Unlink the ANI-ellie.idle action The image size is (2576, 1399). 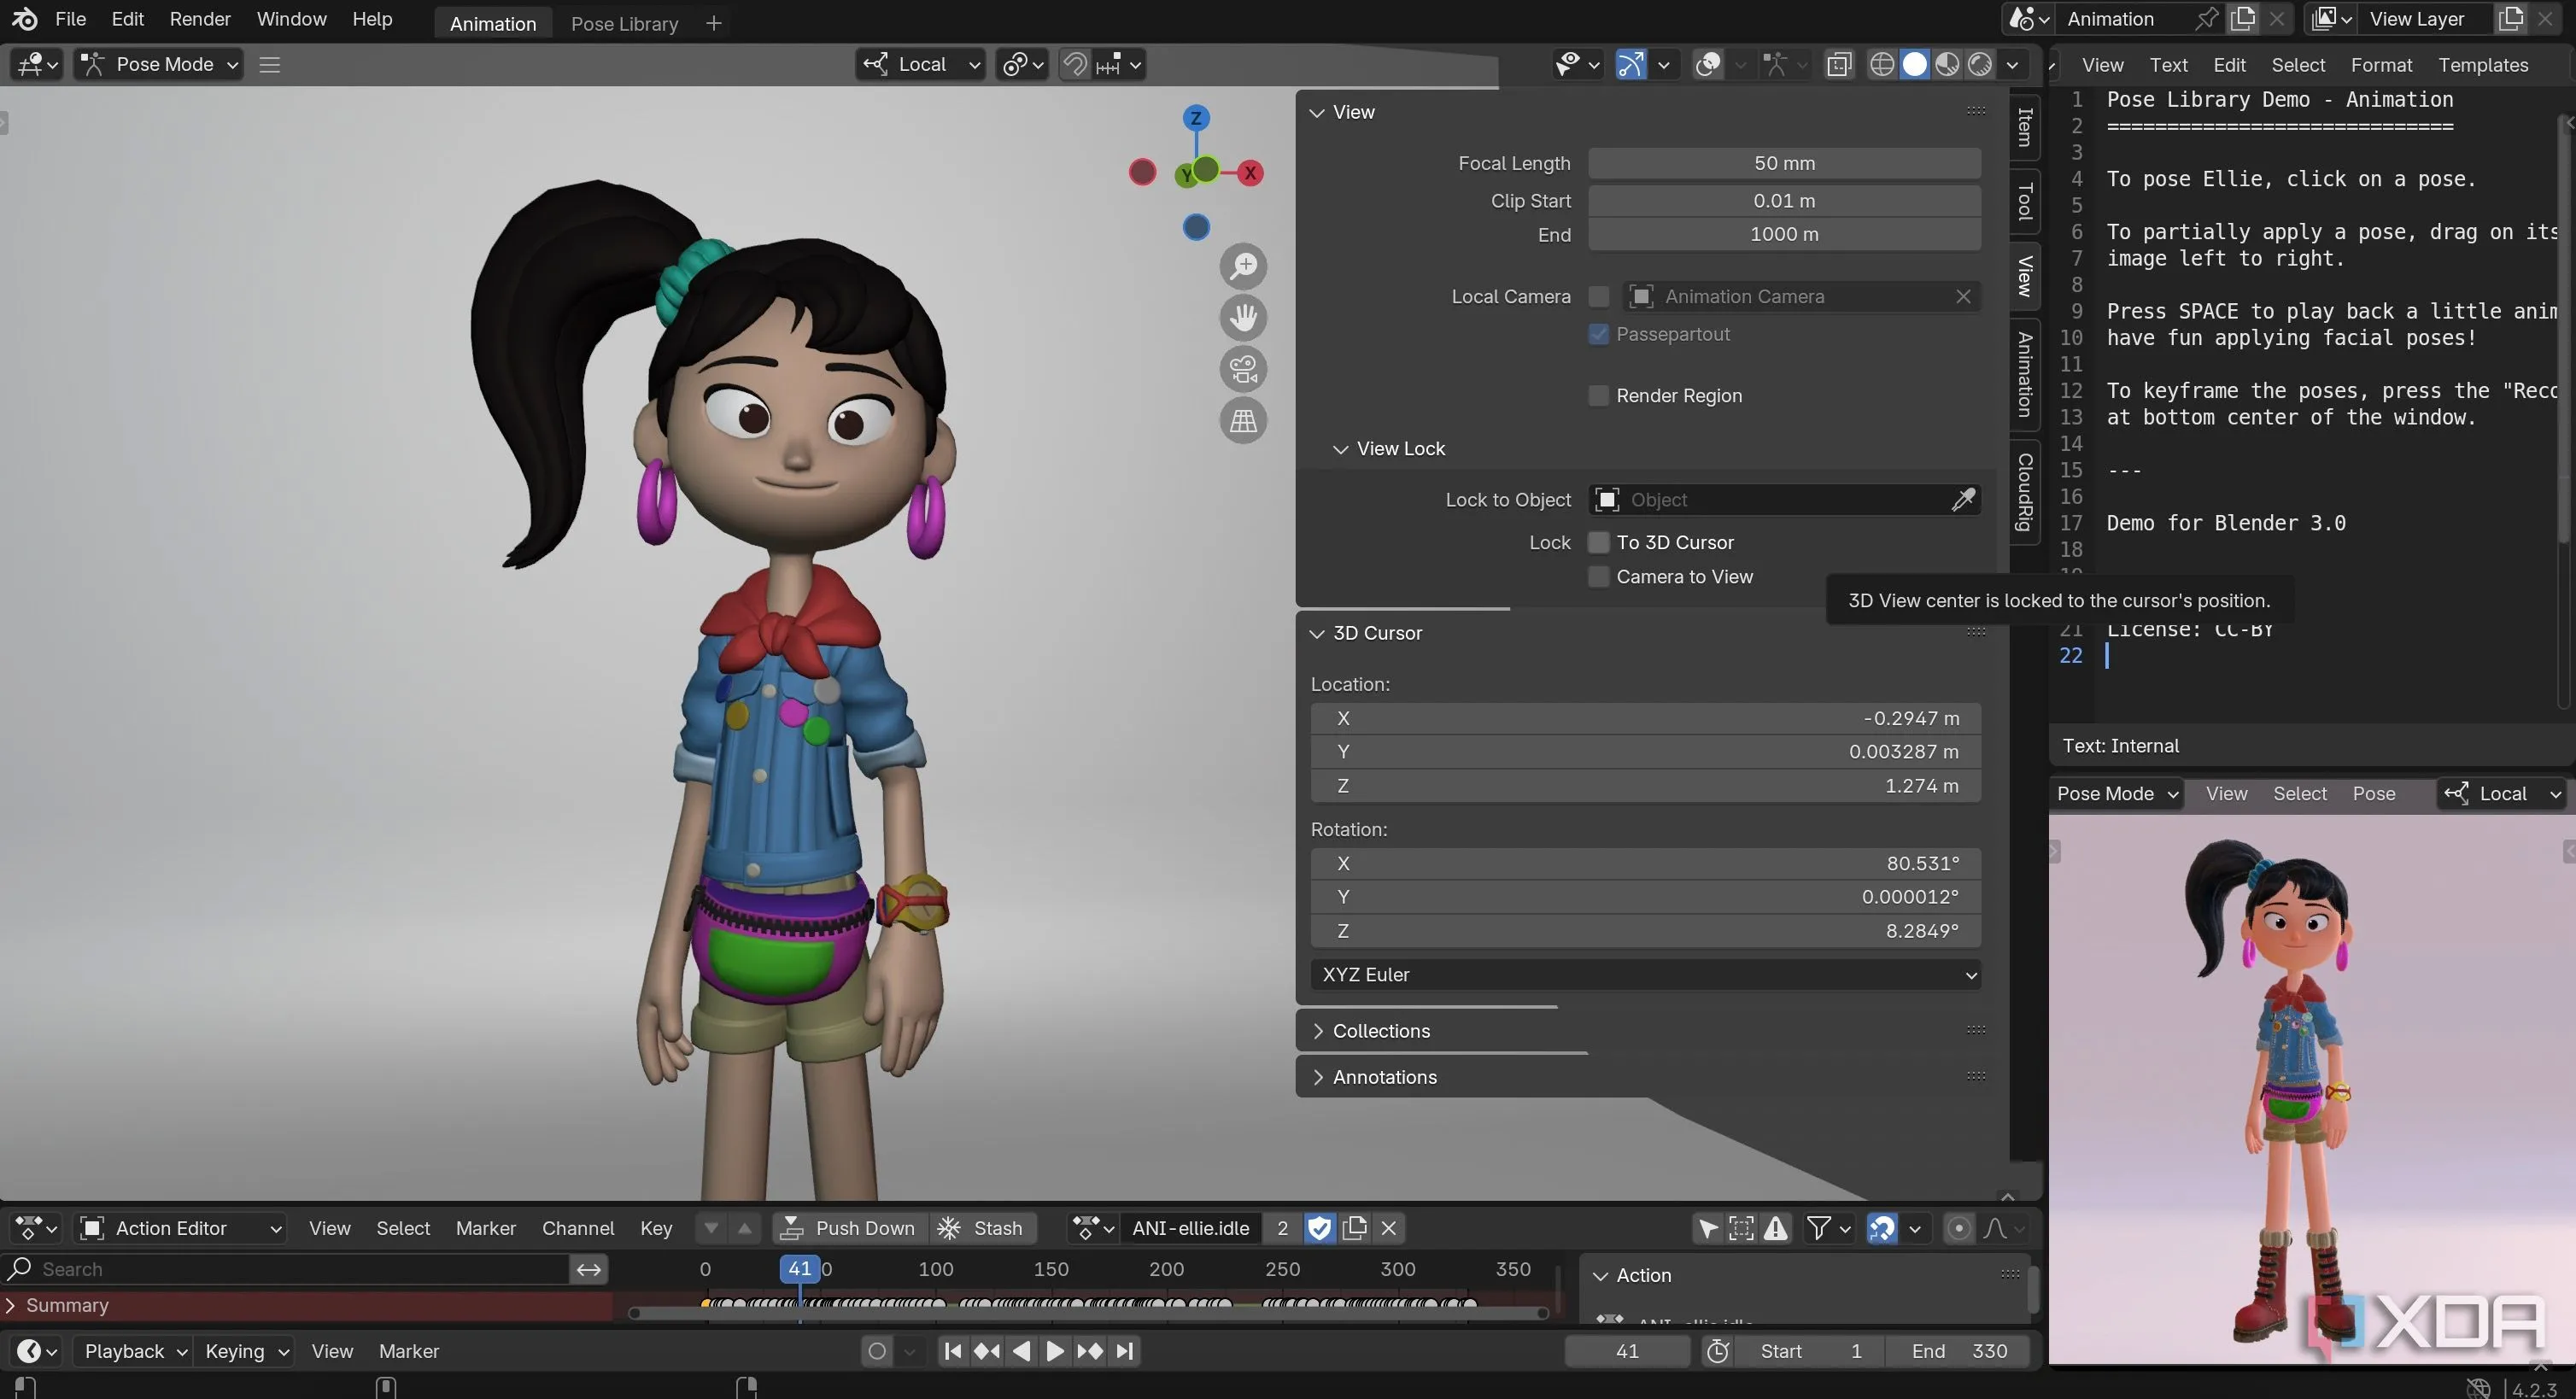pos(1389,1228)
